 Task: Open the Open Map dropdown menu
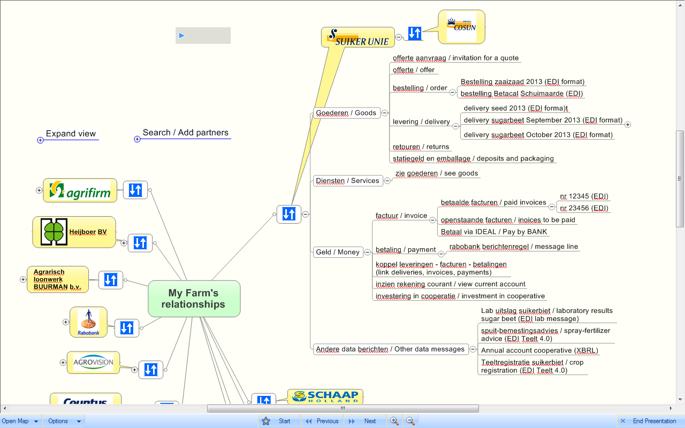20,421
